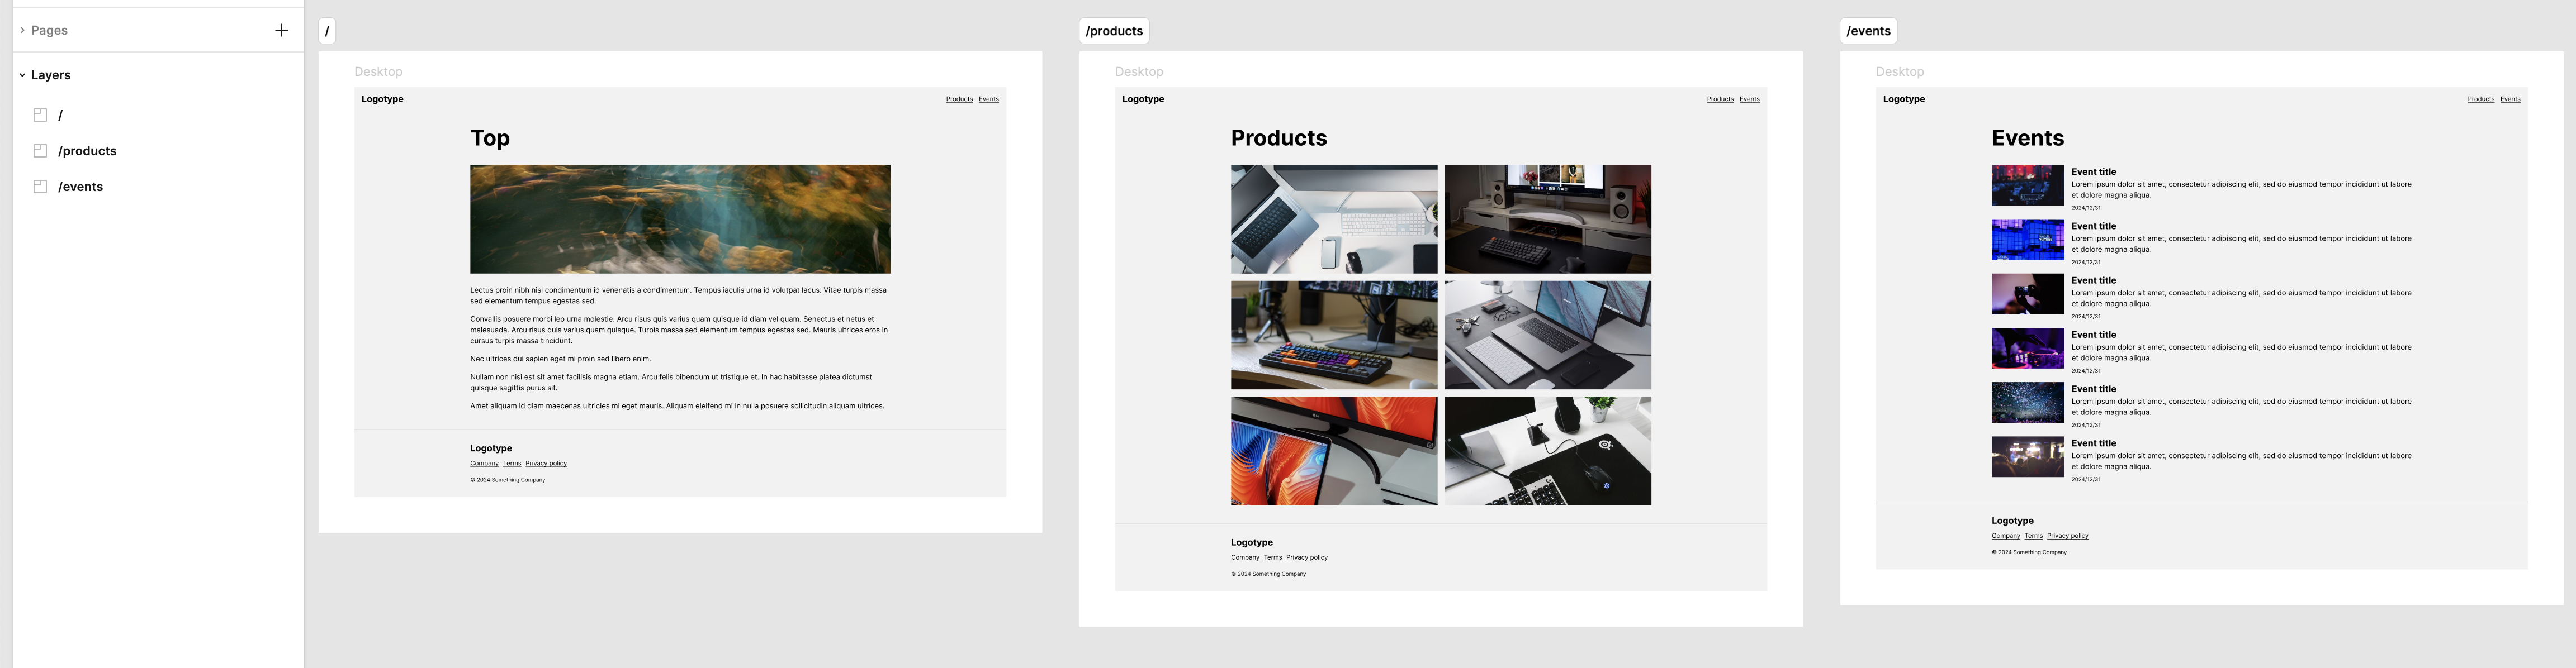
Task: Click Desktop label above Events frame
Action: pos(1899,72)
